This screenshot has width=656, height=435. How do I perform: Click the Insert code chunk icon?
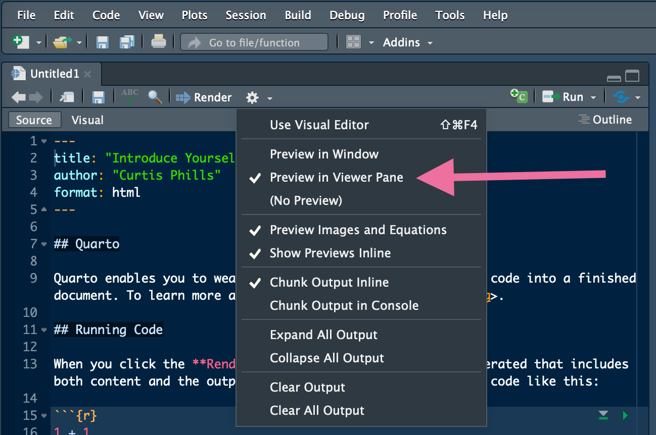click(519, 96)
